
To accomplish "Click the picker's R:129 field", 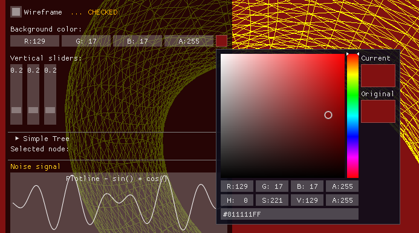I will 237,186.
